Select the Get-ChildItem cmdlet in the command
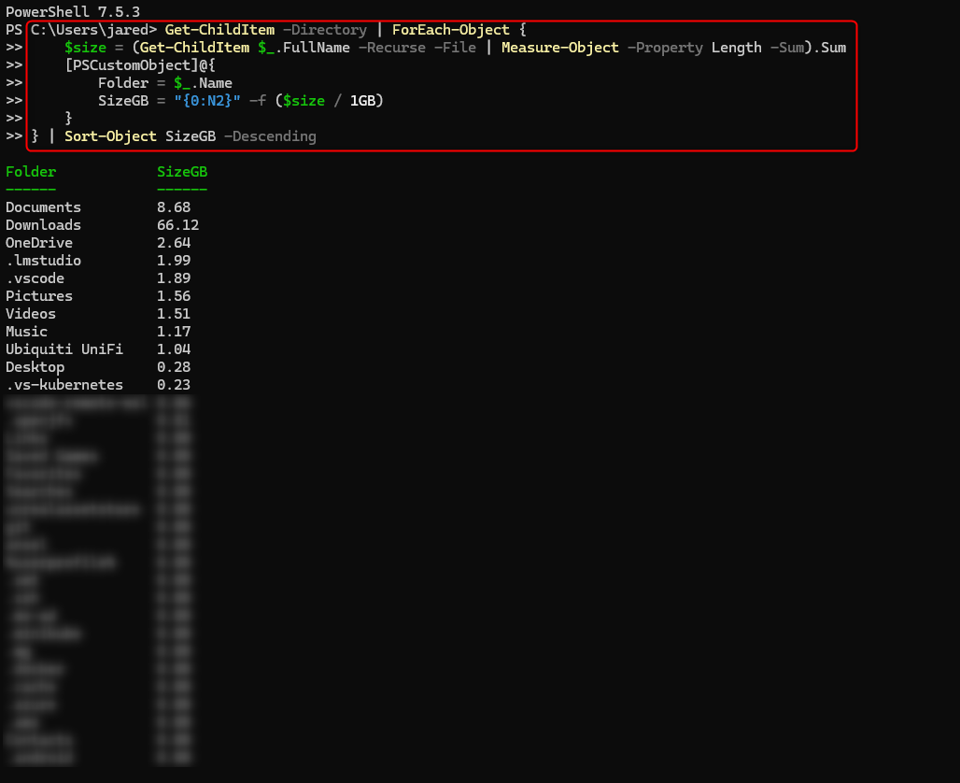Viewport: 960px width, 783px height. pos(219,29)
